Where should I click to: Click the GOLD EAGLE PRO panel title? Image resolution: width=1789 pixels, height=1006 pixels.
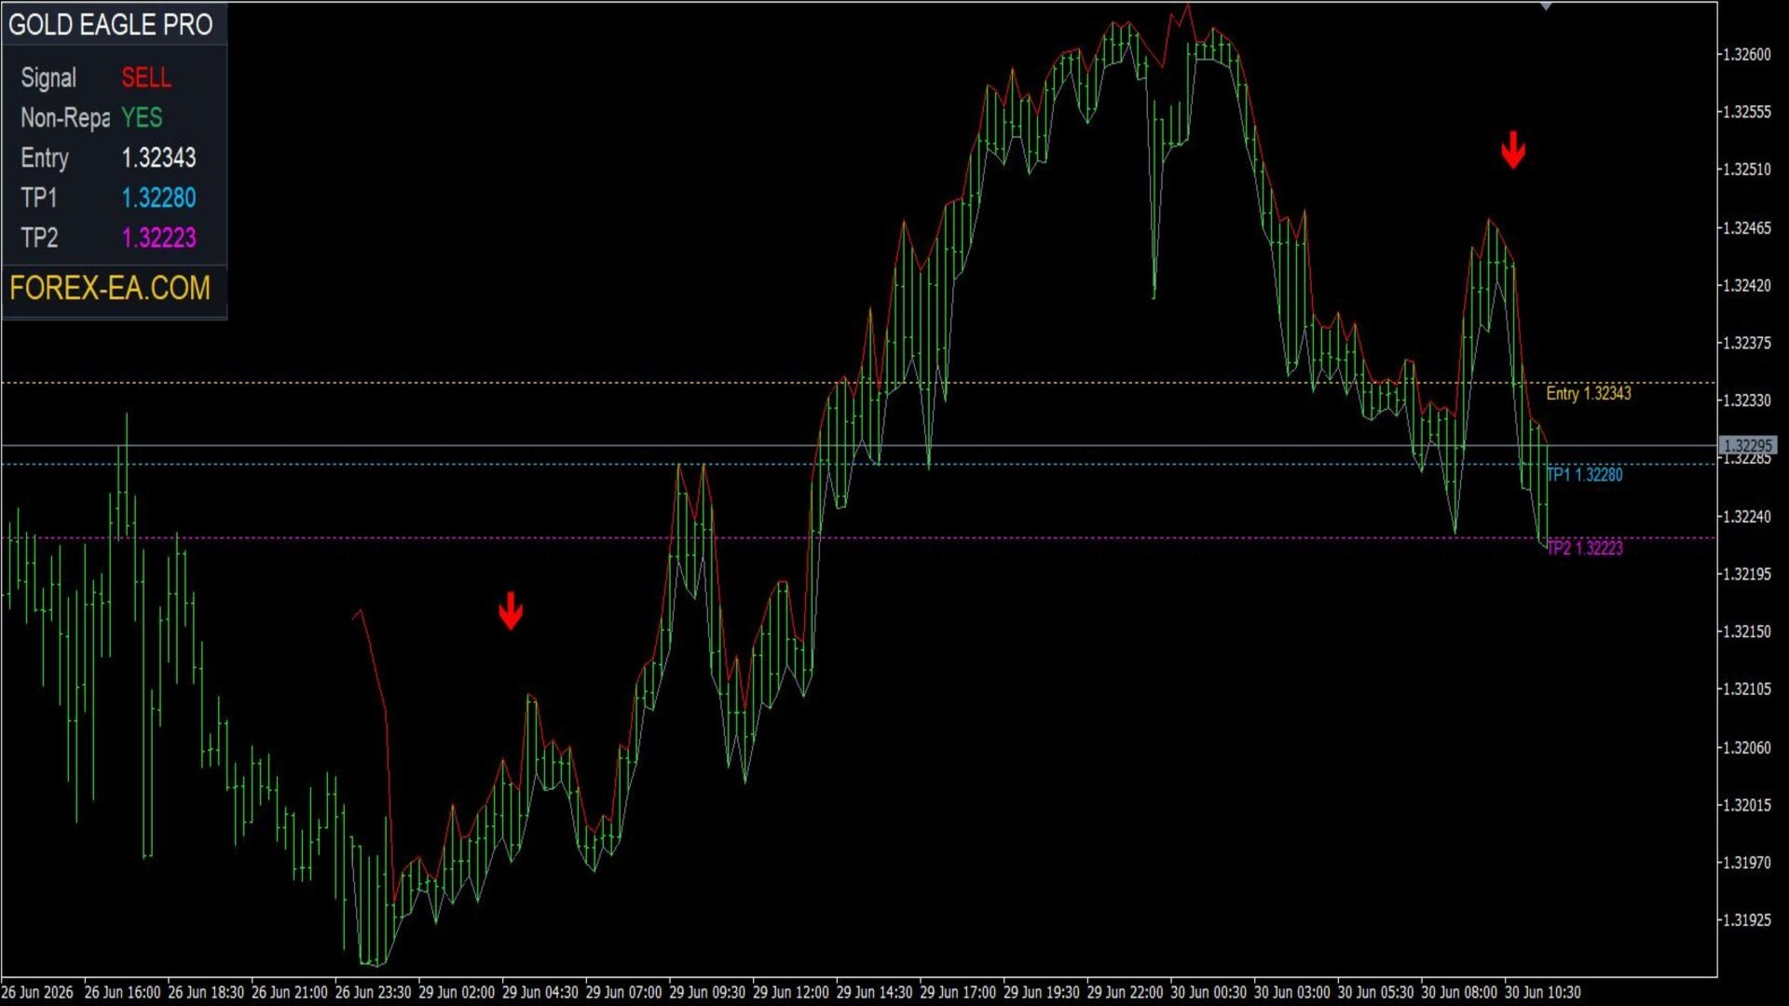[x=111, y=24]
